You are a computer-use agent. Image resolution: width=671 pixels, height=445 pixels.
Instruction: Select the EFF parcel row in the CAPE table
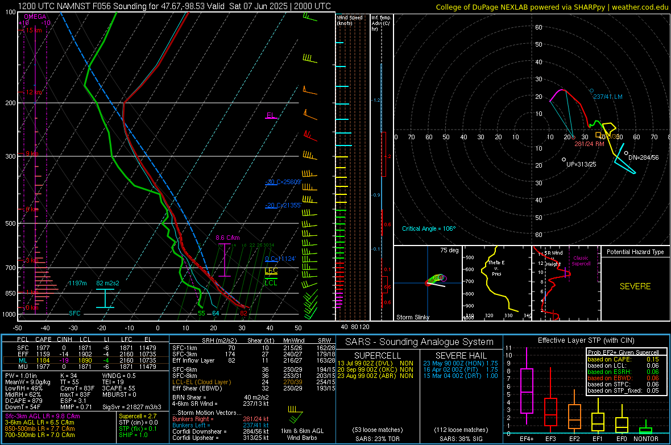pyautogui.click(x=86, y=354)
